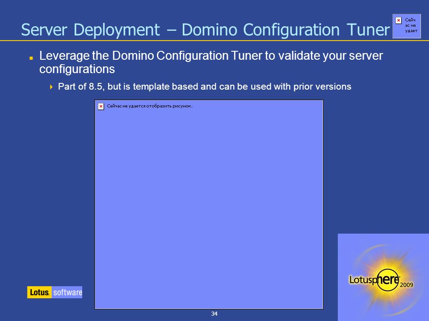Click the slide number 34
The image size is (429, 321).
pos(214,313)
